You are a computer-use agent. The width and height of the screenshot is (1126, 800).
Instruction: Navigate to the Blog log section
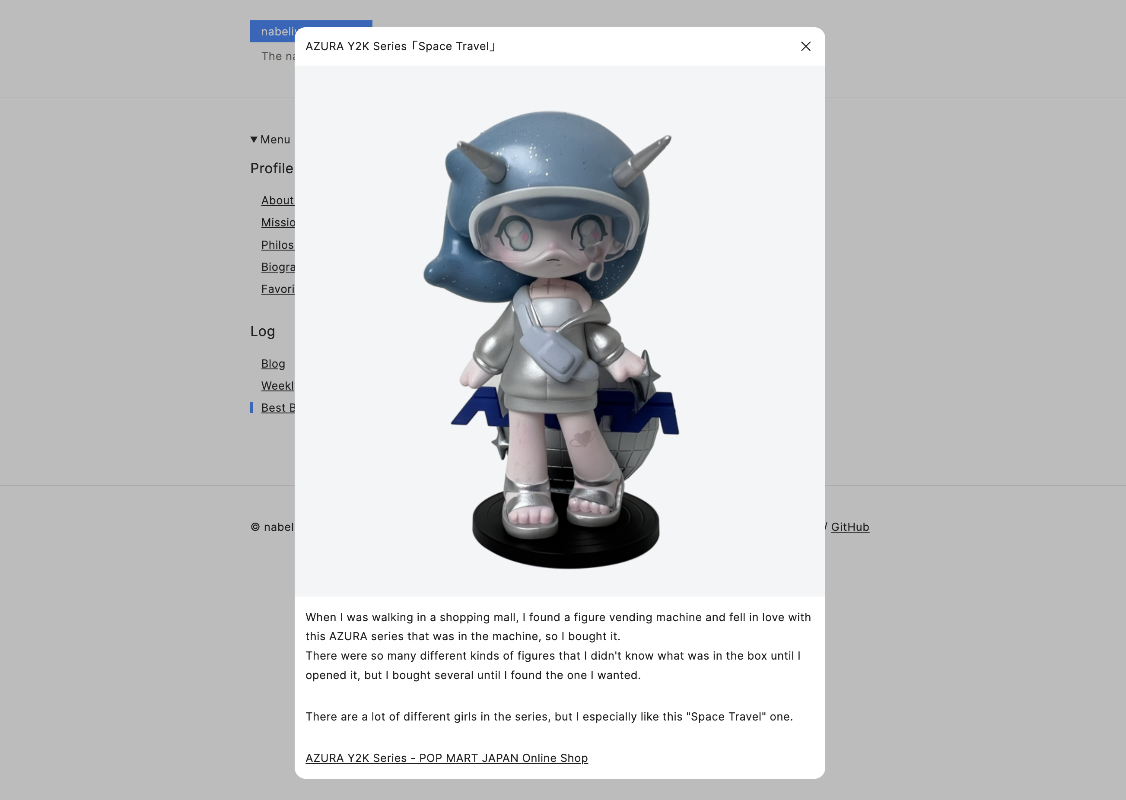pyautogui.click(x=274, y=363)
